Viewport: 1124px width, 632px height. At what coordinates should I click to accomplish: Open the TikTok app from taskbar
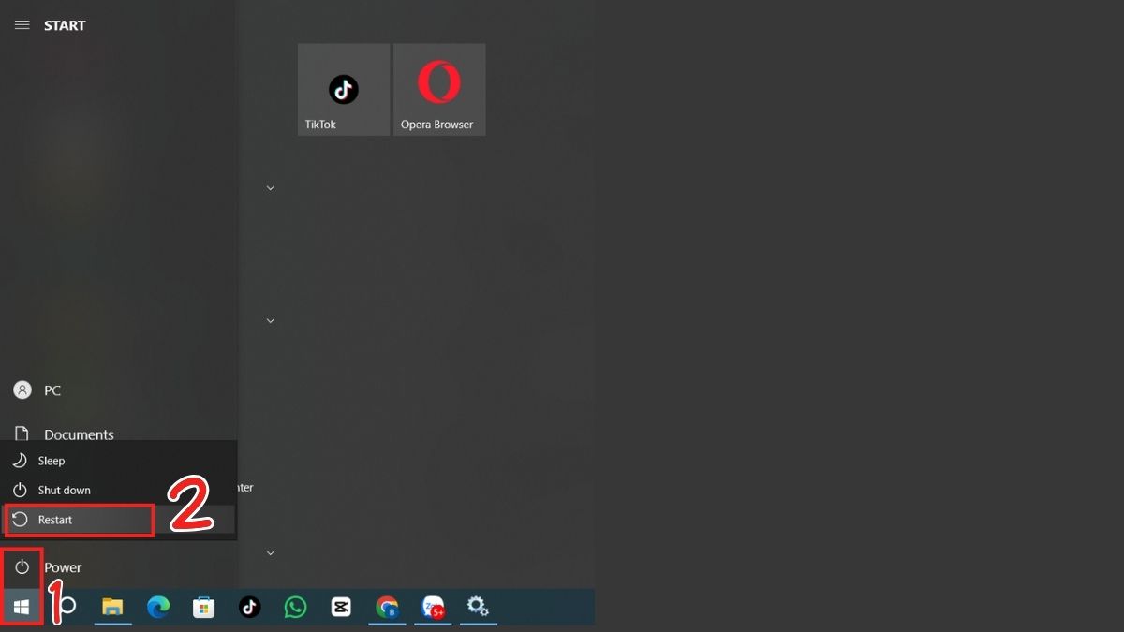249,607
